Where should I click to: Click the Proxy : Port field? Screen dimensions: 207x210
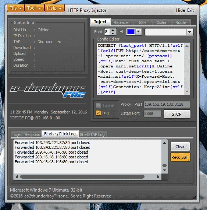point(167,104)
